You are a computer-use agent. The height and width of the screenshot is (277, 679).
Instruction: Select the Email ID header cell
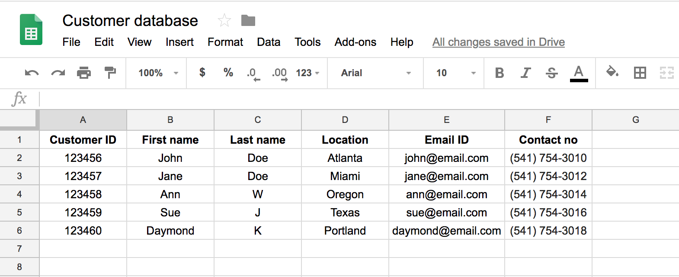(447, 140)
